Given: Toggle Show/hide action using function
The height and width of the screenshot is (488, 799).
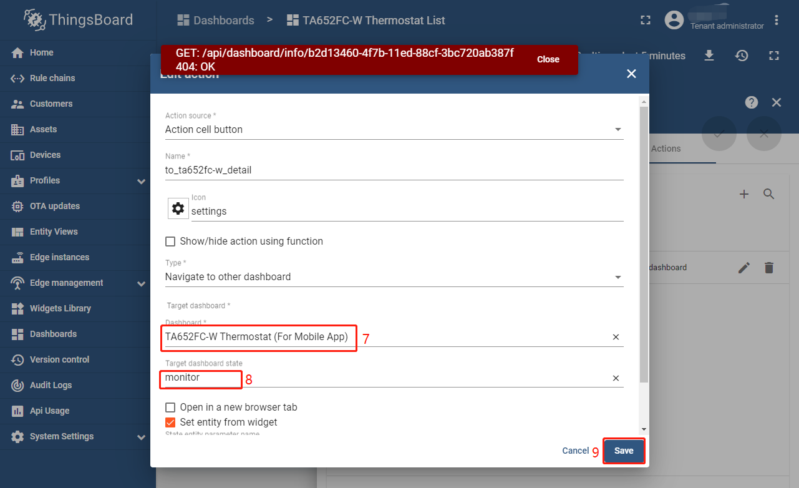Looking at the screenshot, I should [170, 242].
